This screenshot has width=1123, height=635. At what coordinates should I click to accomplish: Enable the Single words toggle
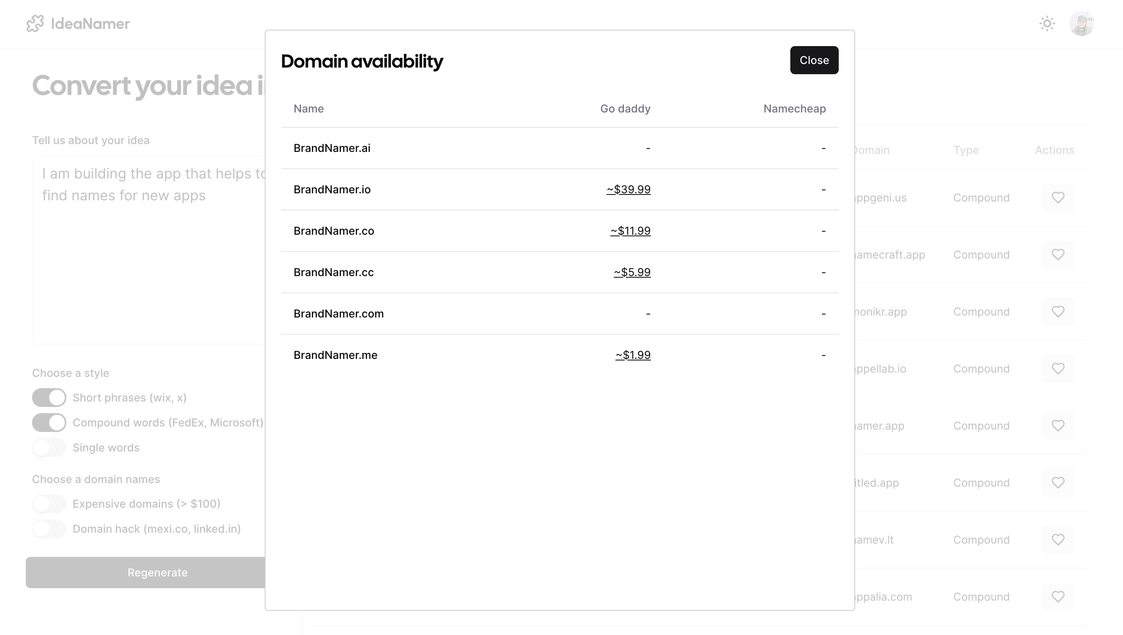49,448
